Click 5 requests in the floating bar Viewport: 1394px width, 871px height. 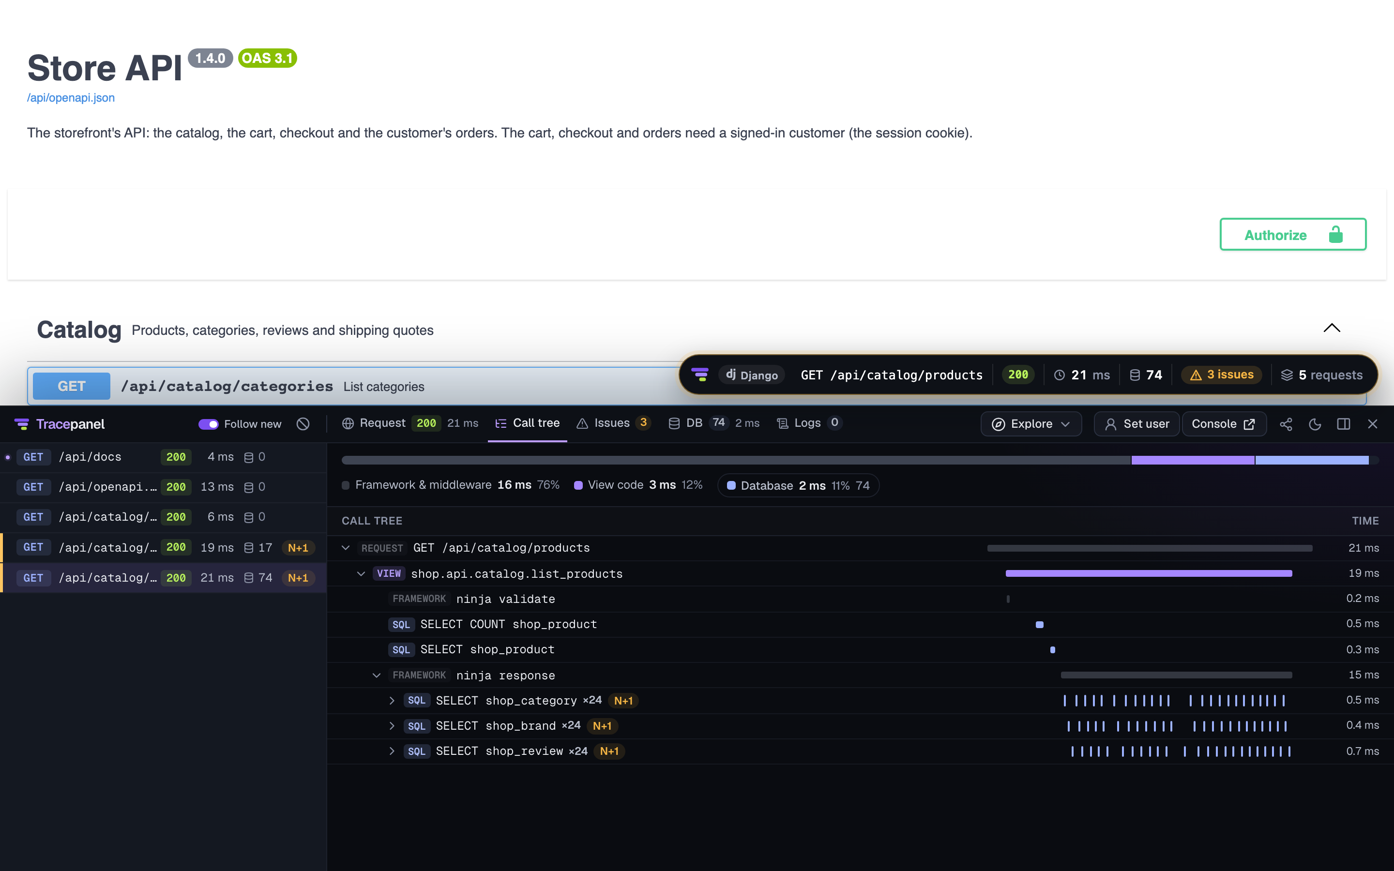tap(1322, 375)
